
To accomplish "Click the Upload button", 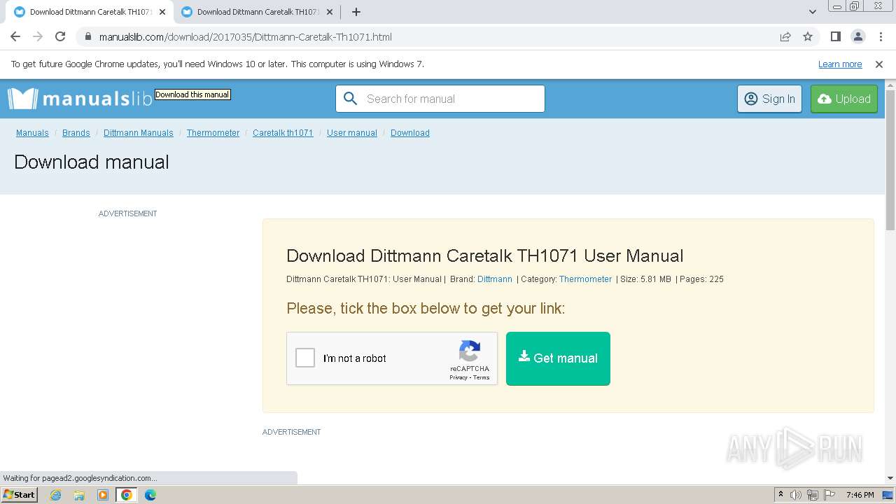I will (x=844, y=99).
